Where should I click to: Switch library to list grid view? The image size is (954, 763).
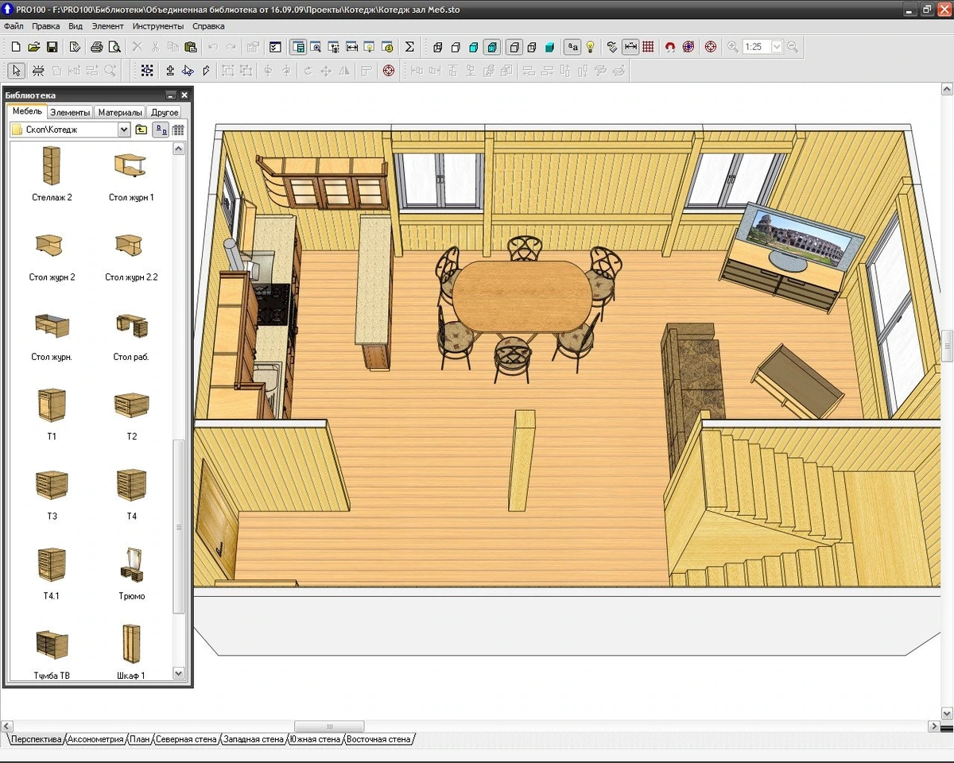tap(178, 130)
